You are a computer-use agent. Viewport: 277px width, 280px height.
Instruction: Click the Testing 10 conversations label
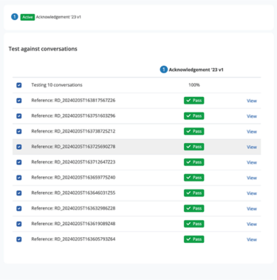[57, 85]
